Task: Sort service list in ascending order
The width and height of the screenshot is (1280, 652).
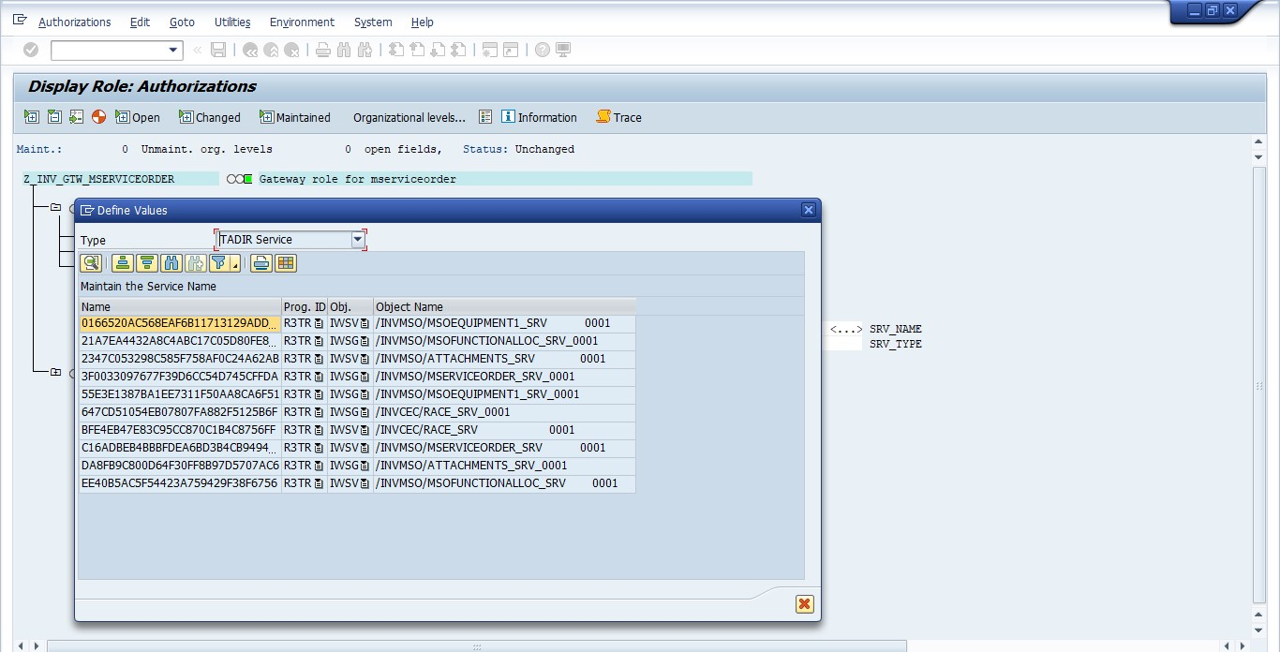Action: (123, 263)
